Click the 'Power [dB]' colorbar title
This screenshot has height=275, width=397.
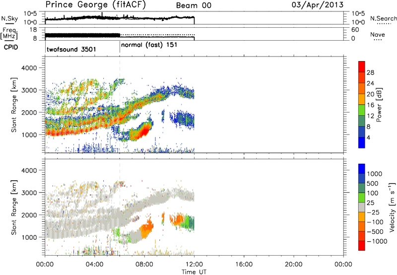click(x=379, y=105)
